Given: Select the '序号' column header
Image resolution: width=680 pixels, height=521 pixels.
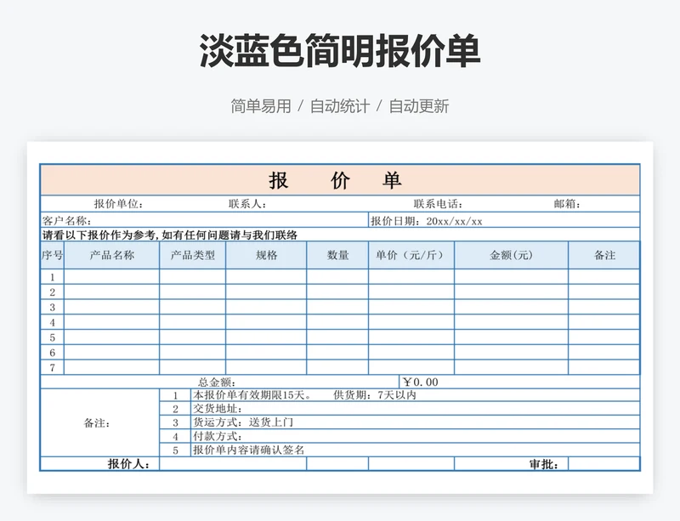Looking at the screenshot, I should 52,255.
